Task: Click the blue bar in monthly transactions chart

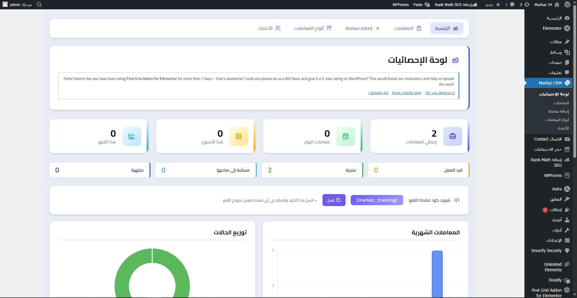Action: click(x=437, y=274)
